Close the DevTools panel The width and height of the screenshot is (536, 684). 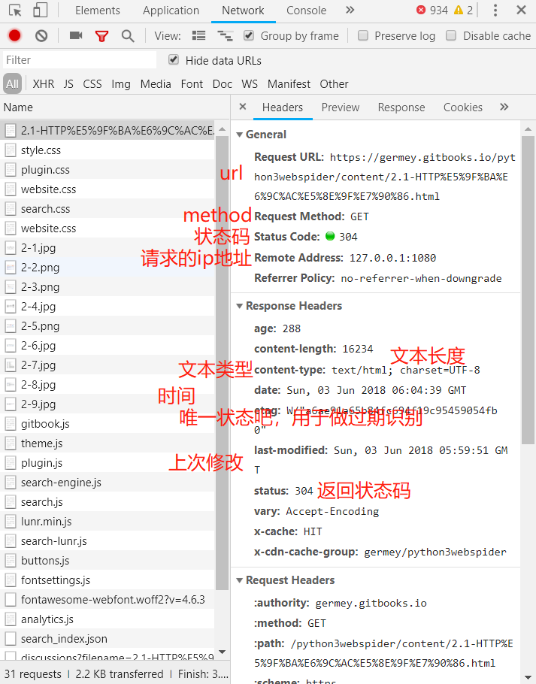[x=521, y=10]
